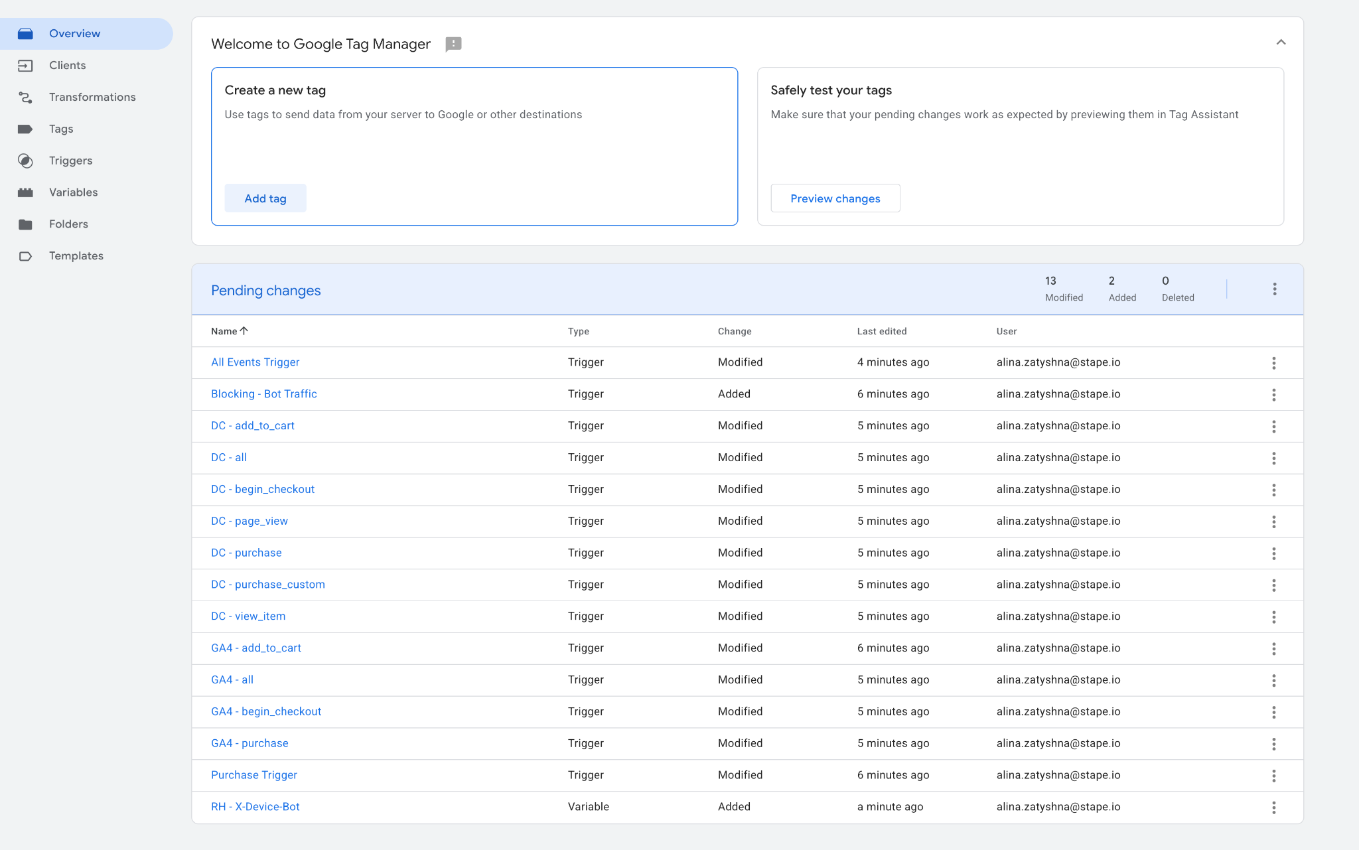Viewport: 1359px width, 850px height.
Task: Click the User column header
Action: click(x=1007, y=331)
